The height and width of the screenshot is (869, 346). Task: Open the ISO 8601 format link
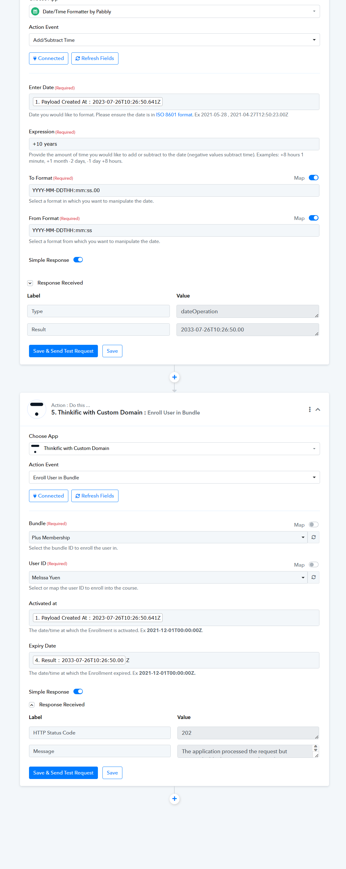174,115
